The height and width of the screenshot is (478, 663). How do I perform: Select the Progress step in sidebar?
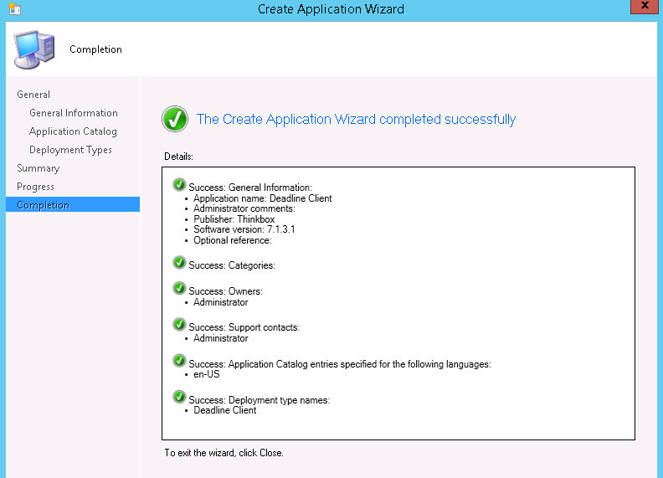click(x=35, y=187)
